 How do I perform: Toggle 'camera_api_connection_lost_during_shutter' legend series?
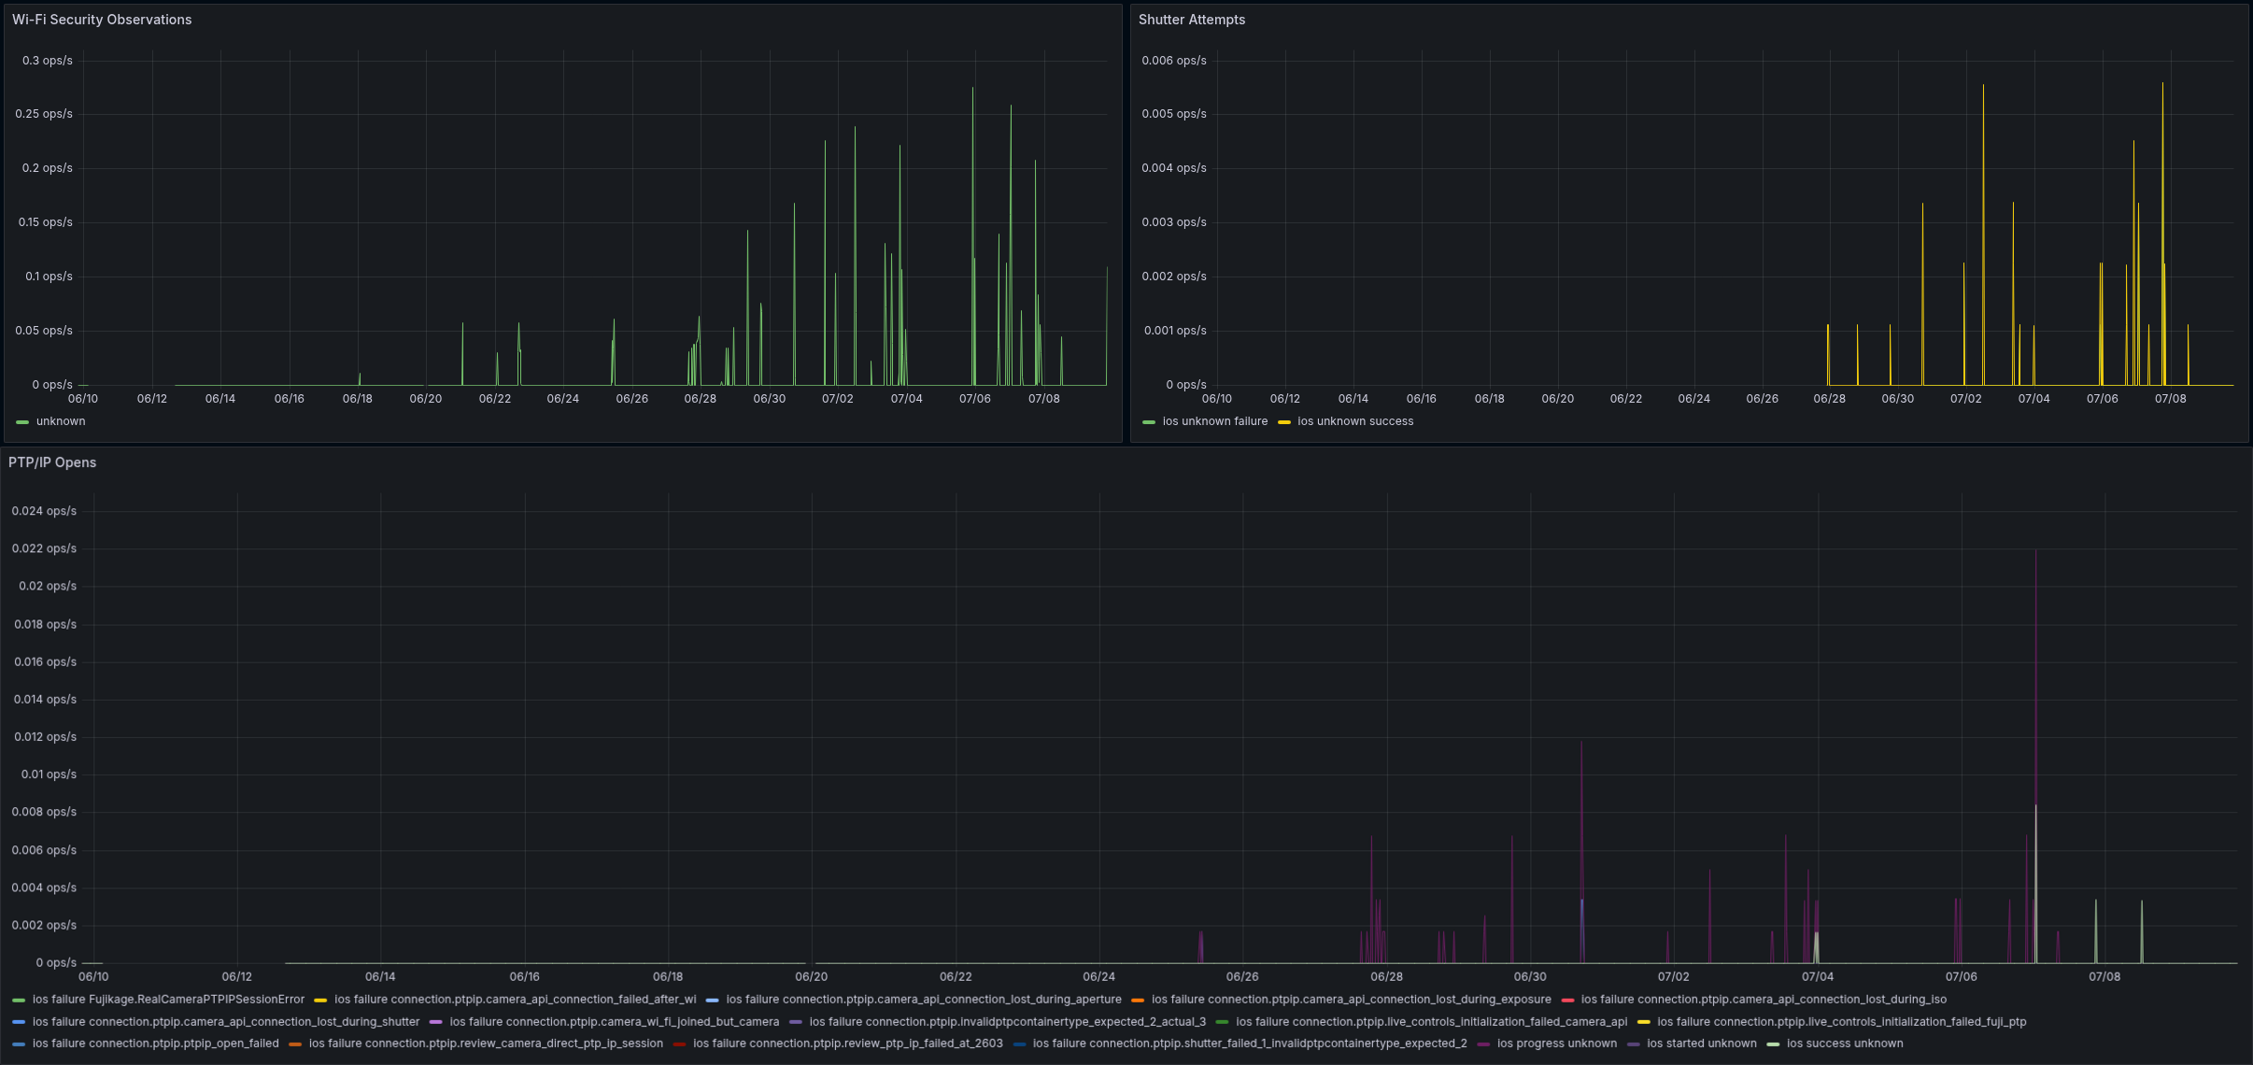pyautogui.click(x=226, y=1022)
